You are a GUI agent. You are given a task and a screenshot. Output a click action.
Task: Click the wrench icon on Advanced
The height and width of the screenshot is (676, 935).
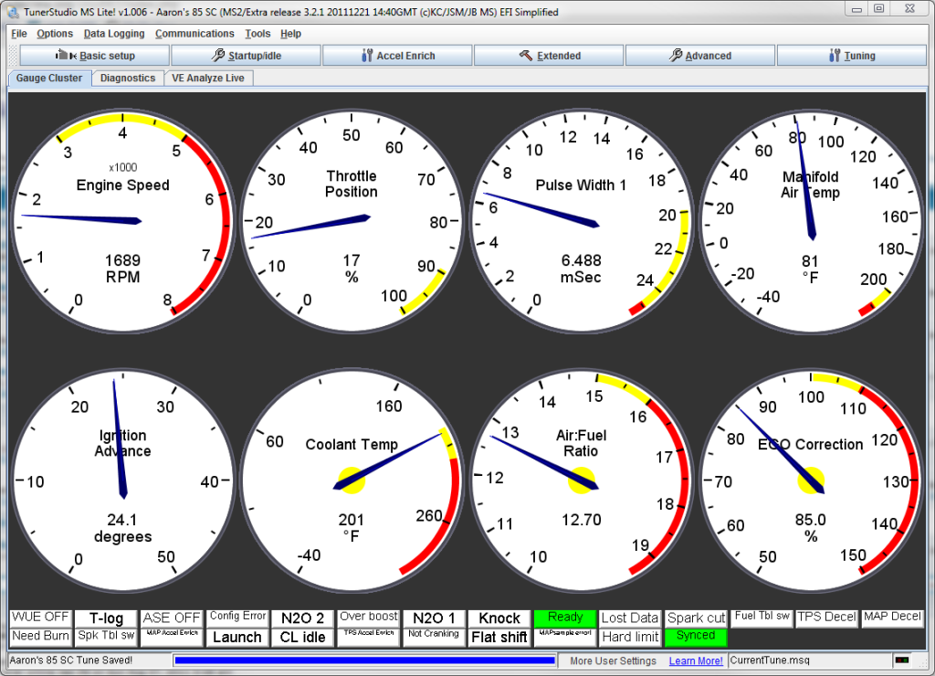(x=675, y=56)
